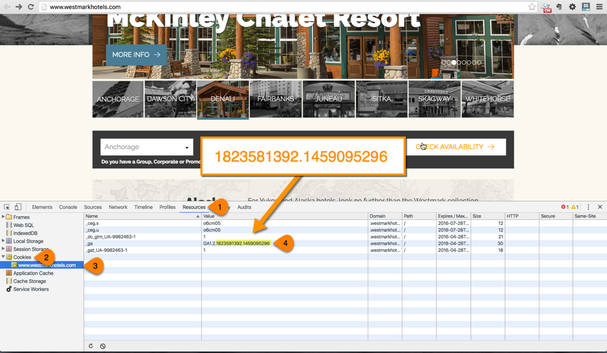Viewport: 607px width, 353px height.
Task: Sort by the Same-Site column header
Action: point(590,216)
